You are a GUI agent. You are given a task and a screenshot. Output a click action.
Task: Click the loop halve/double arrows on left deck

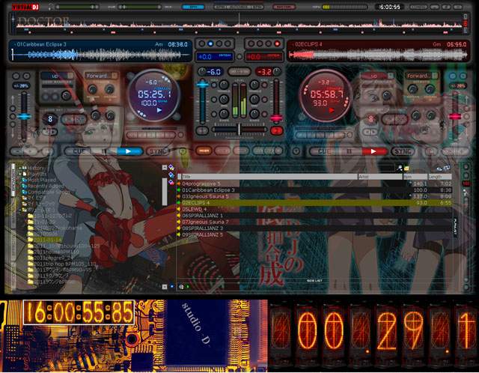(x=50, y=132)
